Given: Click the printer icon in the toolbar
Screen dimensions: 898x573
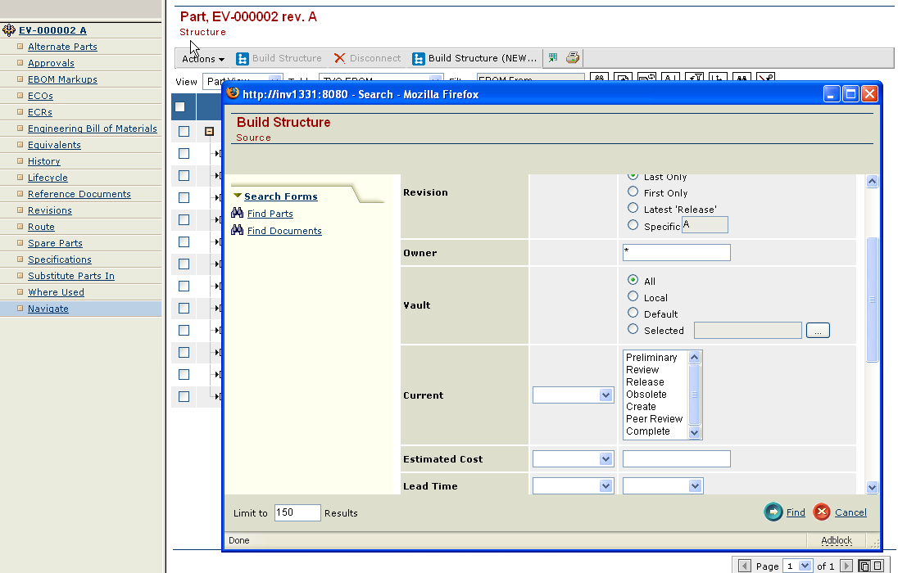Looking at the screenshot, I should 573,58.
